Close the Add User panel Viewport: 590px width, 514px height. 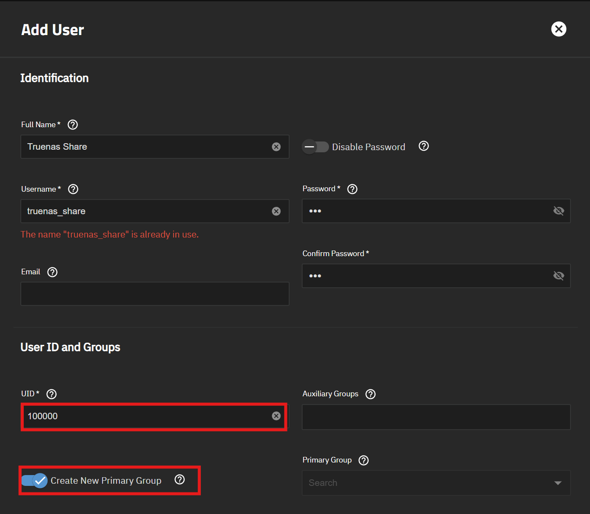[558, 29]
